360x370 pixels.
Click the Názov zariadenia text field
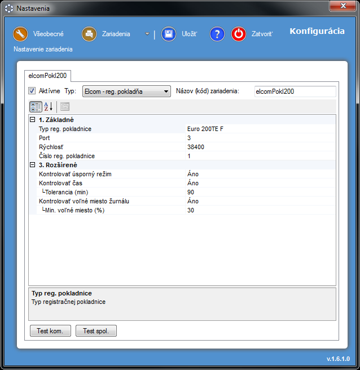click(x=294, y=92)
